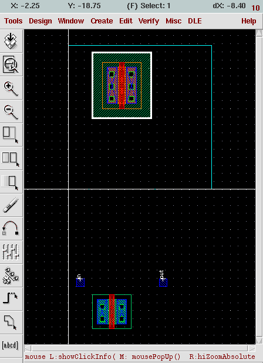Viewport: 263px width, 363px height.
Task: Click the Create Instance icon
Action: coord(11,276)
